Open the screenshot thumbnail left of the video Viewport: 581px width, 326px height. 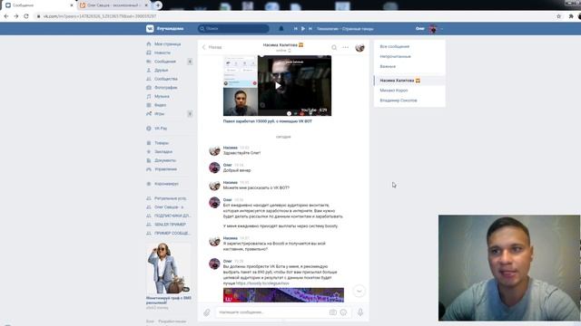coord(240,86)
